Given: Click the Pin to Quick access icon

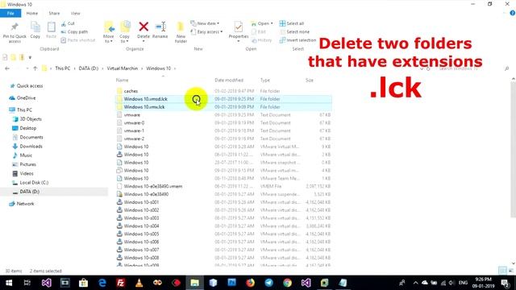Looking at the screenshot, I should point(15,27).
